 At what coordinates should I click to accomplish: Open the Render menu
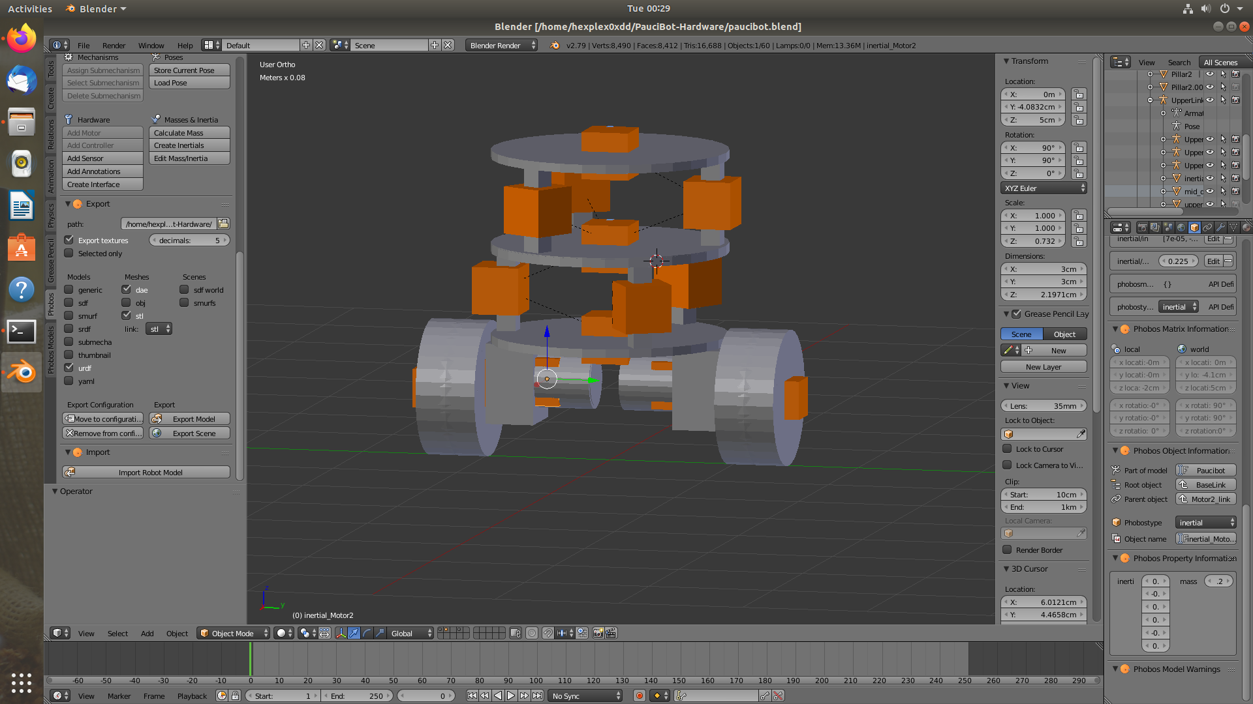(114, 45)
